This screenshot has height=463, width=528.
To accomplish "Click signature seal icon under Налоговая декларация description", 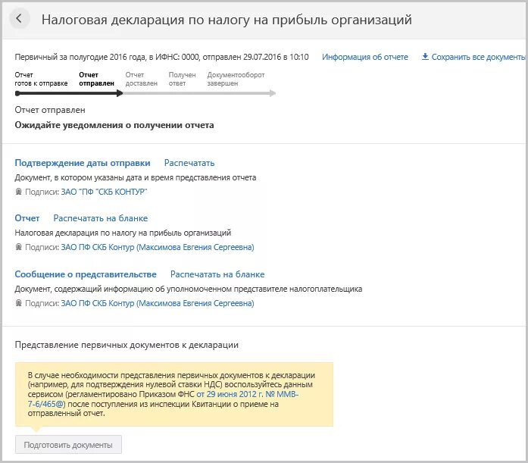I will pyautogui.click(x=18, y=247).
